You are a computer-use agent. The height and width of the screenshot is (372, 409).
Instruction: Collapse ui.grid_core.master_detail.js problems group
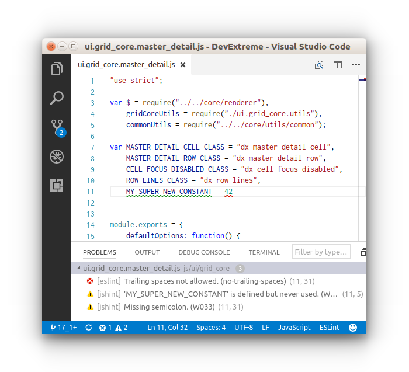click(77, 269)
